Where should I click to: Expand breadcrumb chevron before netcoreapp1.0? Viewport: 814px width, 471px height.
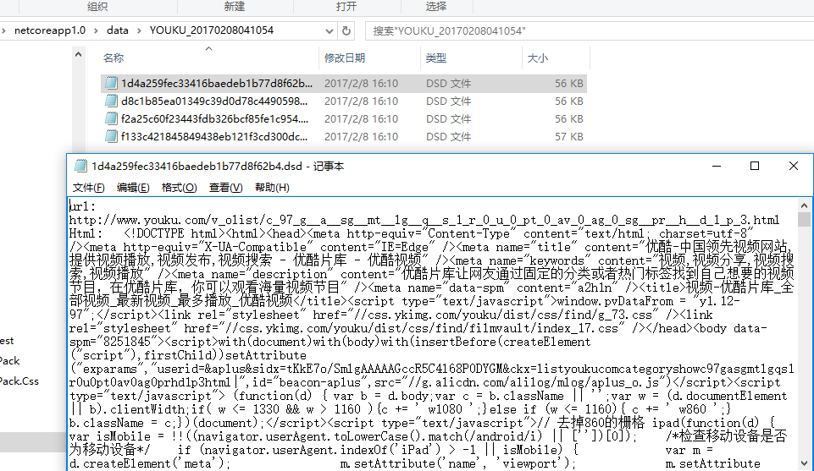click(x=3, y=30)
